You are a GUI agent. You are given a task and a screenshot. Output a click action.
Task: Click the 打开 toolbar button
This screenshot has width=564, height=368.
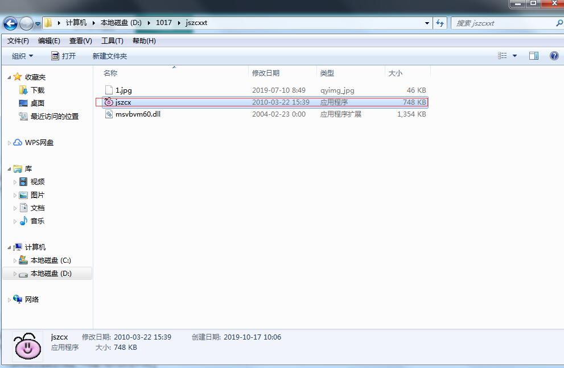[63, 56]
